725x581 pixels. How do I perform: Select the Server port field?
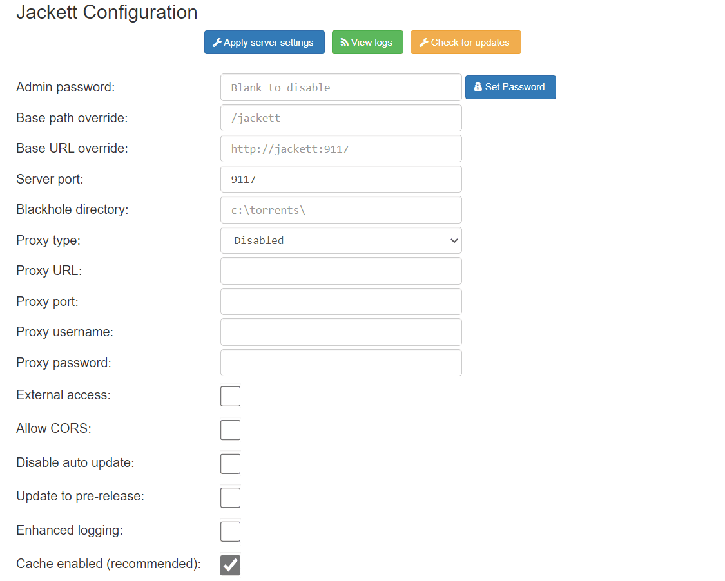(x=341, y=179)
